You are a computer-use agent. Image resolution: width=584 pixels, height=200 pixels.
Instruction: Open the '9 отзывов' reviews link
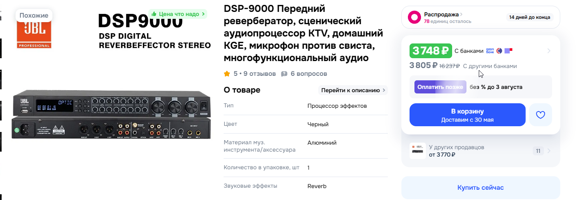[260, 74]
